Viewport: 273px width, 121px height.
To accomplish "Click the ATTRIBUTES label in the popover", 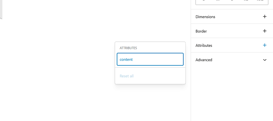I will [x=128, y=48].
